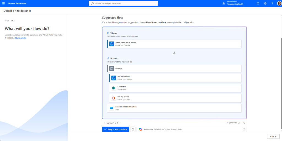The image size is (282, 141).
Task: Click the Power Automate home title
Action: (x=17, y=3)
